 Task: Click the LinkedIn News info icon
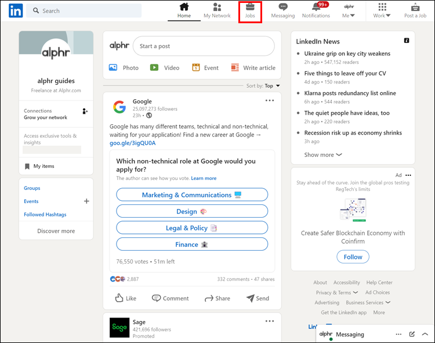(407, 41)
